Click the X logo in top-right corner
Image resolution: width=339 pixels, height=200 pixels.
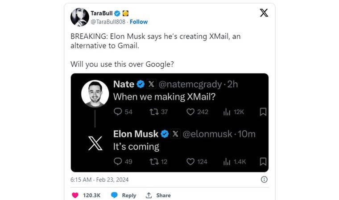pyautogui.click(x=264, y=13)
